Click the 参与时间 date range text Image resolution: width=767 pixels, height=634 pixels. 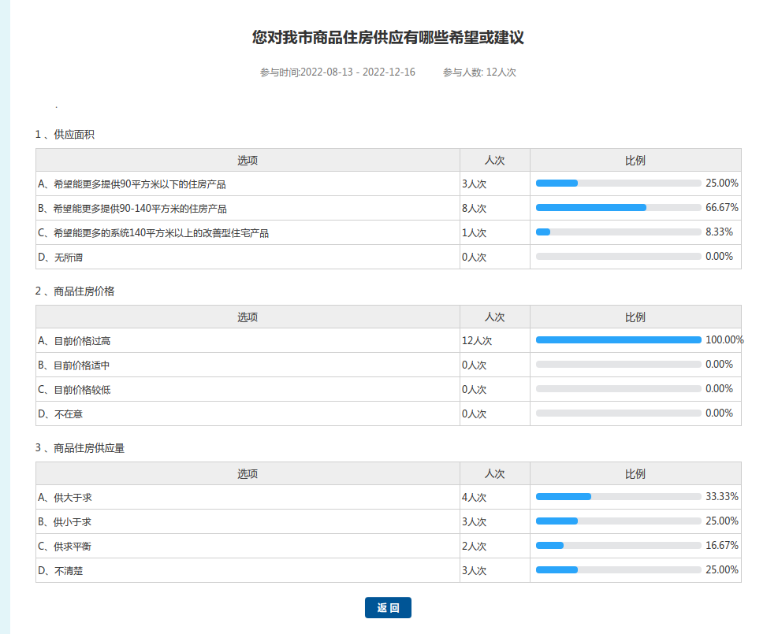[x=337, y=72]
